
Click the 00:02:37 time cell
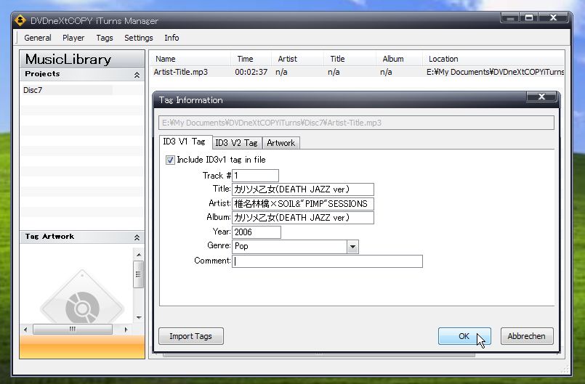pyautogui.click(x=251, y=72)
